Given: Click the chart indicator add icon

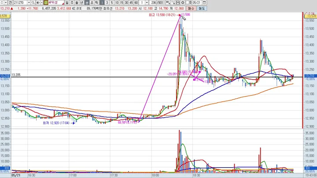Looking at the screenshot, I should [168, 3].
